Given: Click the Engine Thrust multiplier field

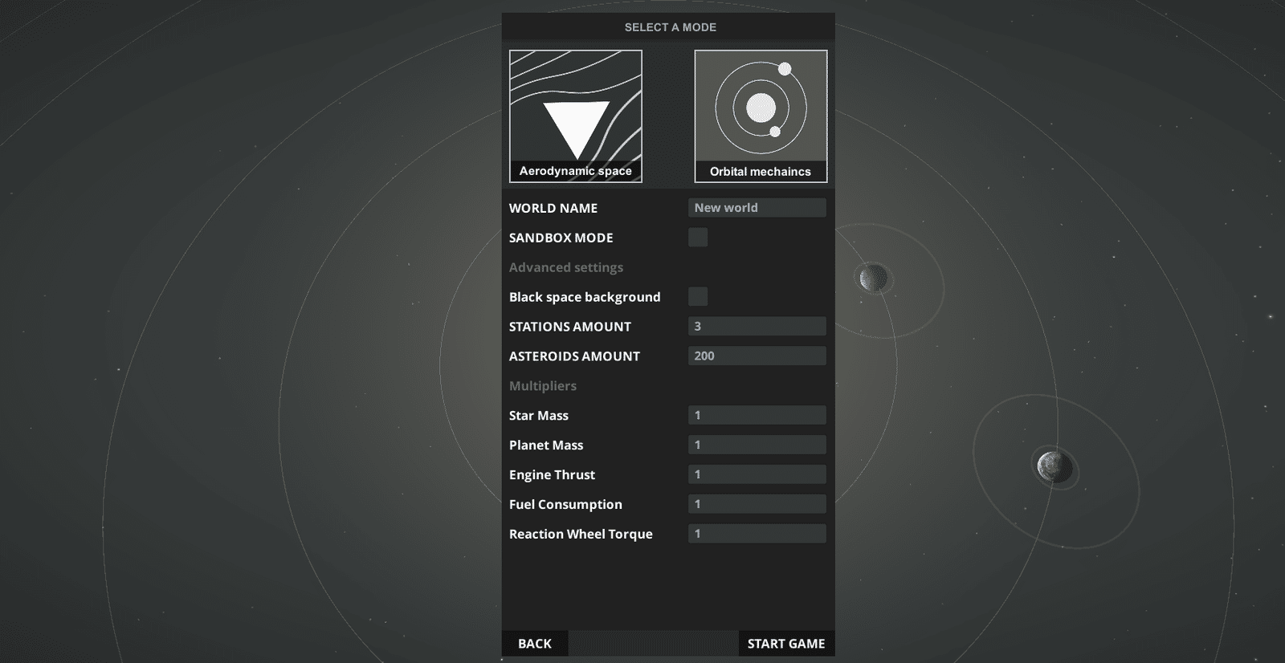Looking at the screenshot, I should pyautogui.click(x=757, y=474).
